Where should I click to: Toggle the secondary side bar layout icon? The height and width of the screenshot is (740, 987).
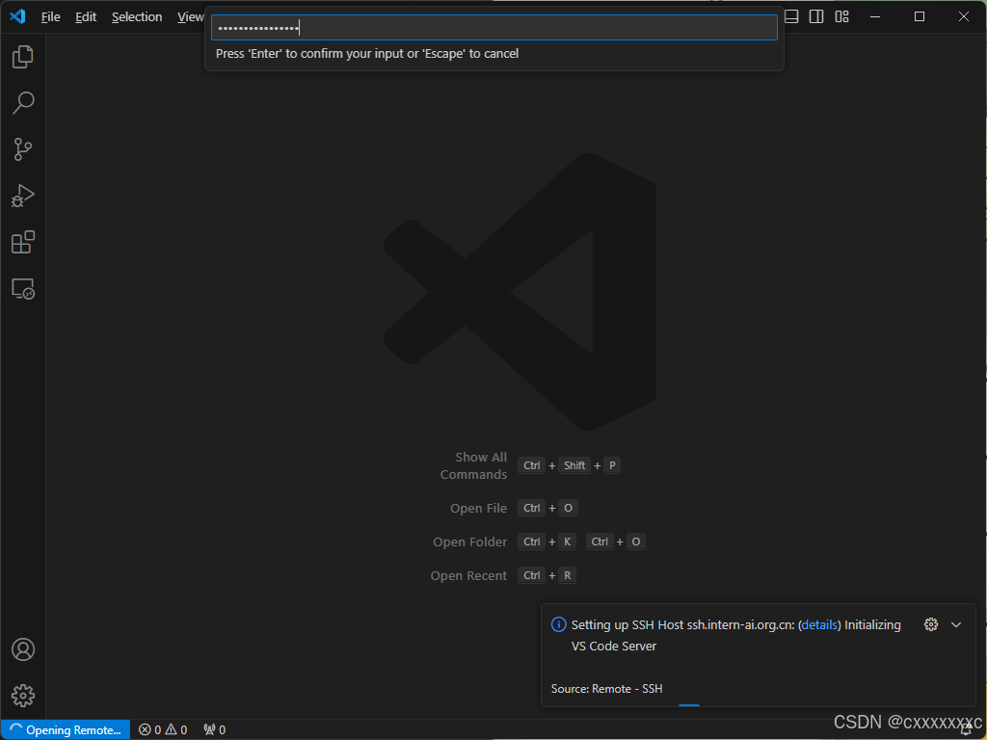(816, 16)
